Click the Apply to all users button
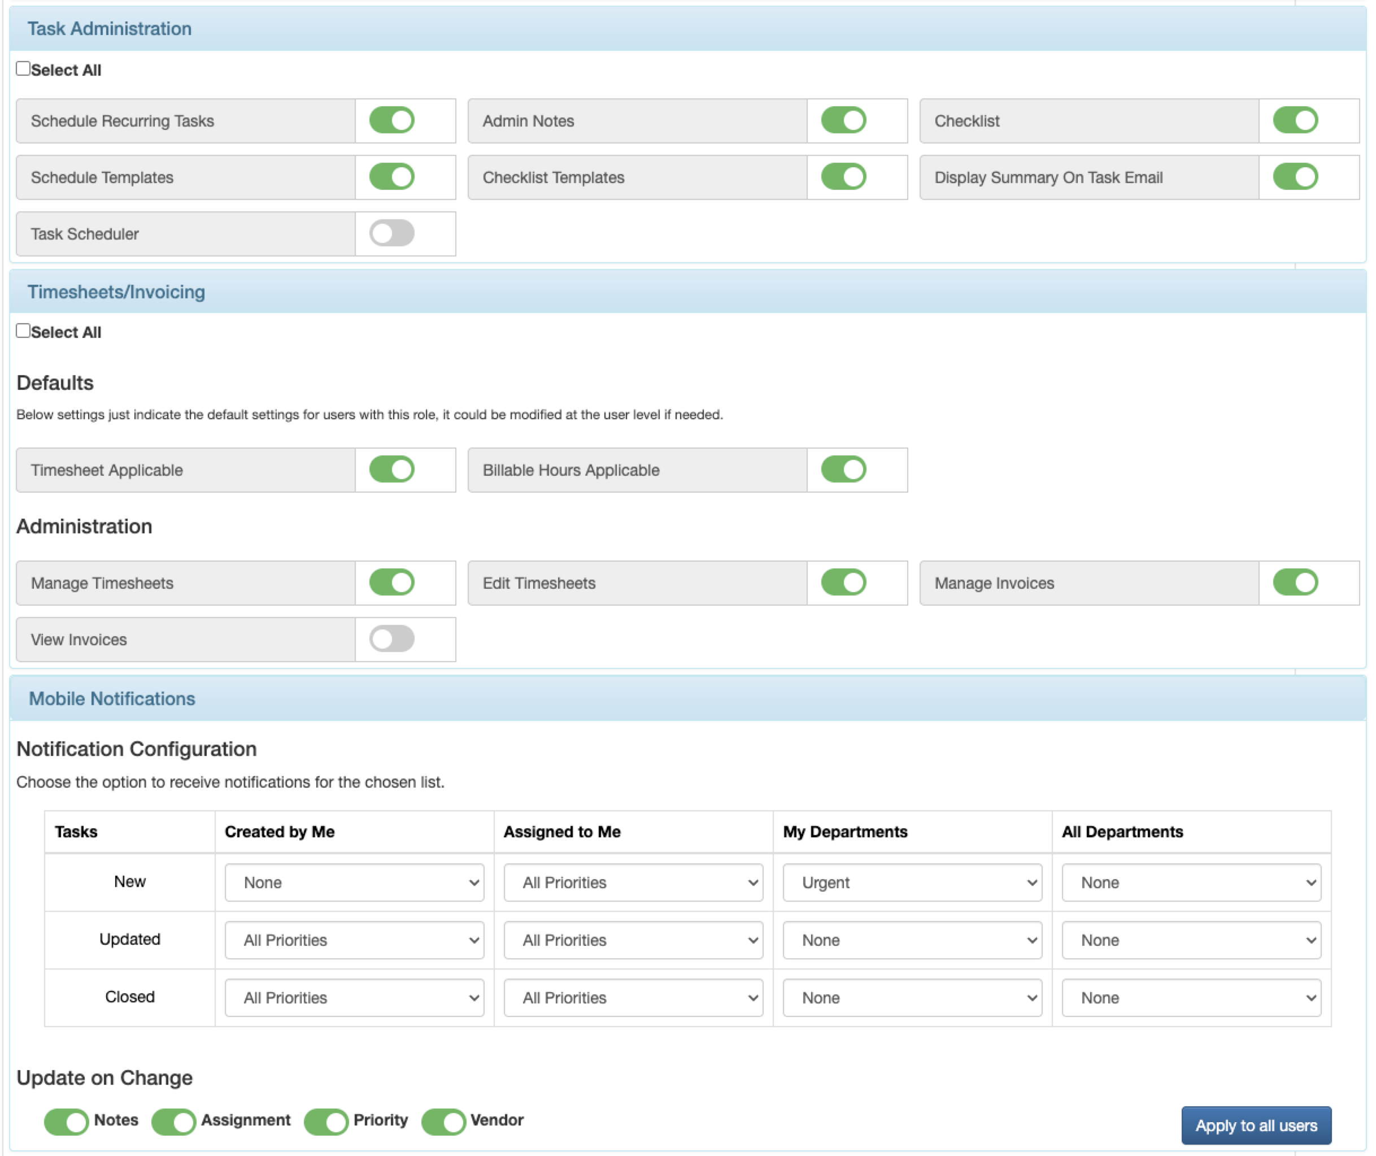The height and width of the screenshot is (1156, 1376). pyautogui.click(x=1256, y=1126)
